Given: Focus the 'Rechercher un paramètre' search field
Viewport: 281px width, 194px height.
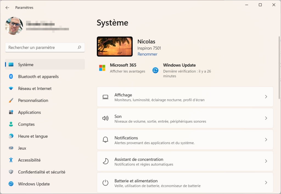Looking at the screenshot, I should coord(45,47).
